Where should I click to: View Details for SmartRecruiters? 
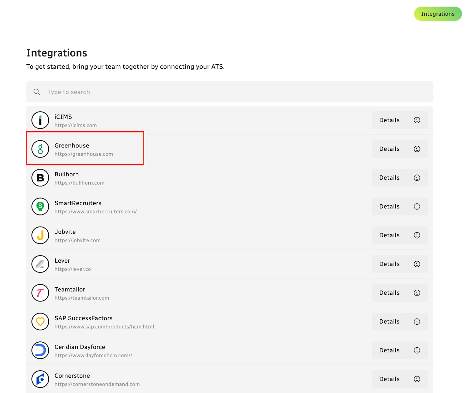tap(400, 206)
